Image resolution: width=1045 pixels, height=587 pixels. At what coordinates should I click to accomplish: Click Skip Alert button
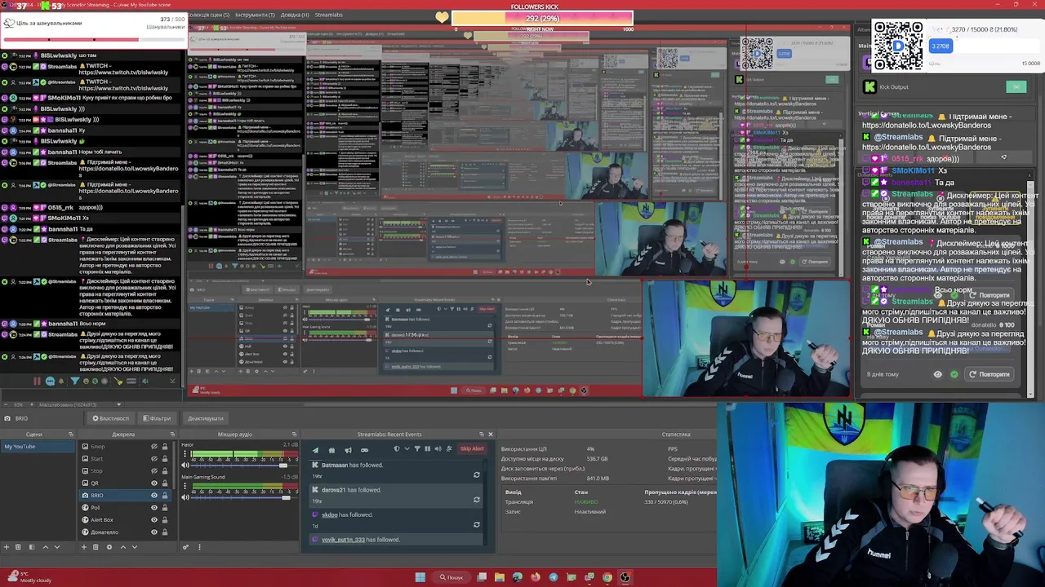point(472,448)
